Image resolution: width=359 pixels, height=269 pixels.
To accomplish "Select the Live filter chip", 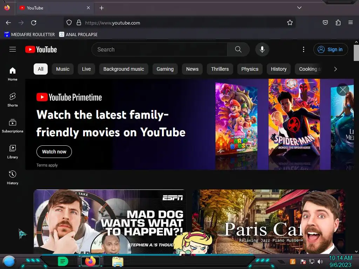I will pyautogui.click(x=86, y=69).
